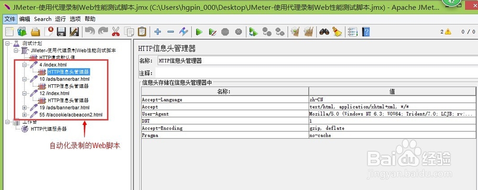Image resolution: width=478 pixels, height=190 pixels.
Task: Start the test with green play icon
Action: pos(199,31)
